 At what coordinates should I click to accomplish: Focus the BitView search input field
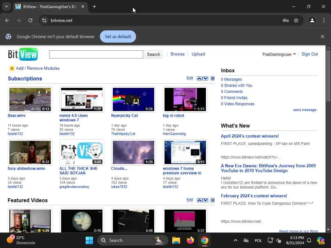[x=96, y=54]
